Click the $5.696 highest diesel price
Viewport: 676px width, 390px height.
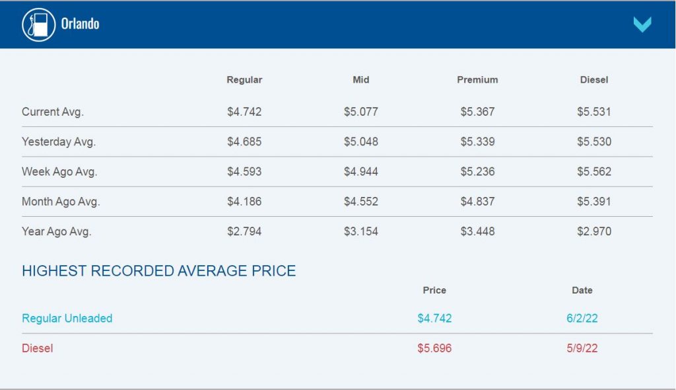[434, 348]
